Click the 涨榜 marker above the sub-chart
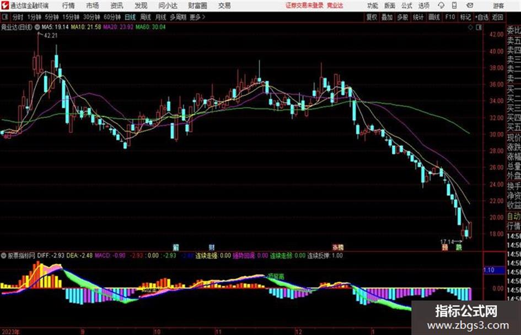 [338, 248]
